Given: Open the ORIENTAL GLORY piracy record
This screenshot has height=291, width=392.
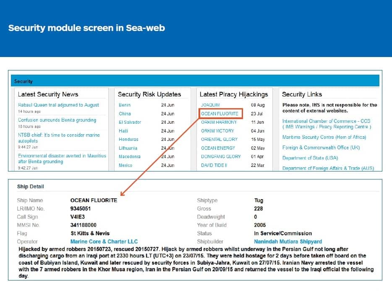Looking at the screenshot, I should 219,139.
